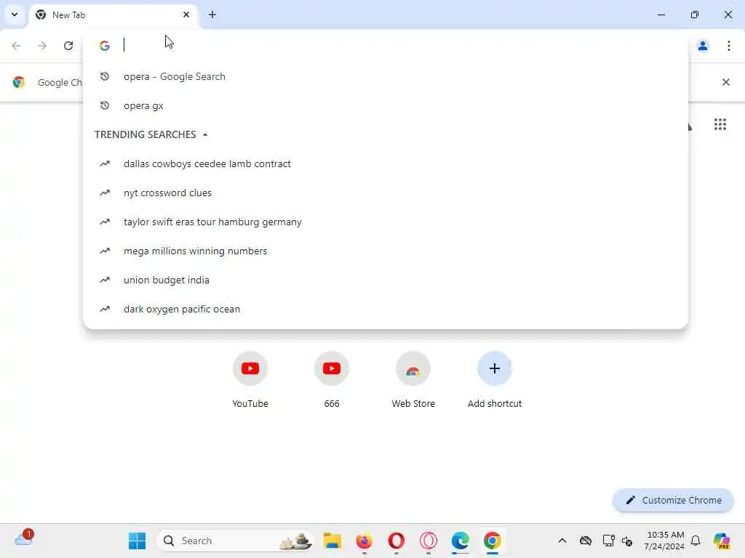
Task: Select 'opera gx' history suggestion
Action: pyautogui.click(x=386, y=105)
